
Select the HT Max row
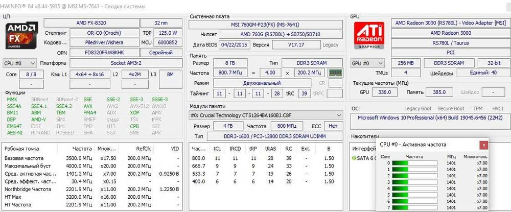point(91,197)
